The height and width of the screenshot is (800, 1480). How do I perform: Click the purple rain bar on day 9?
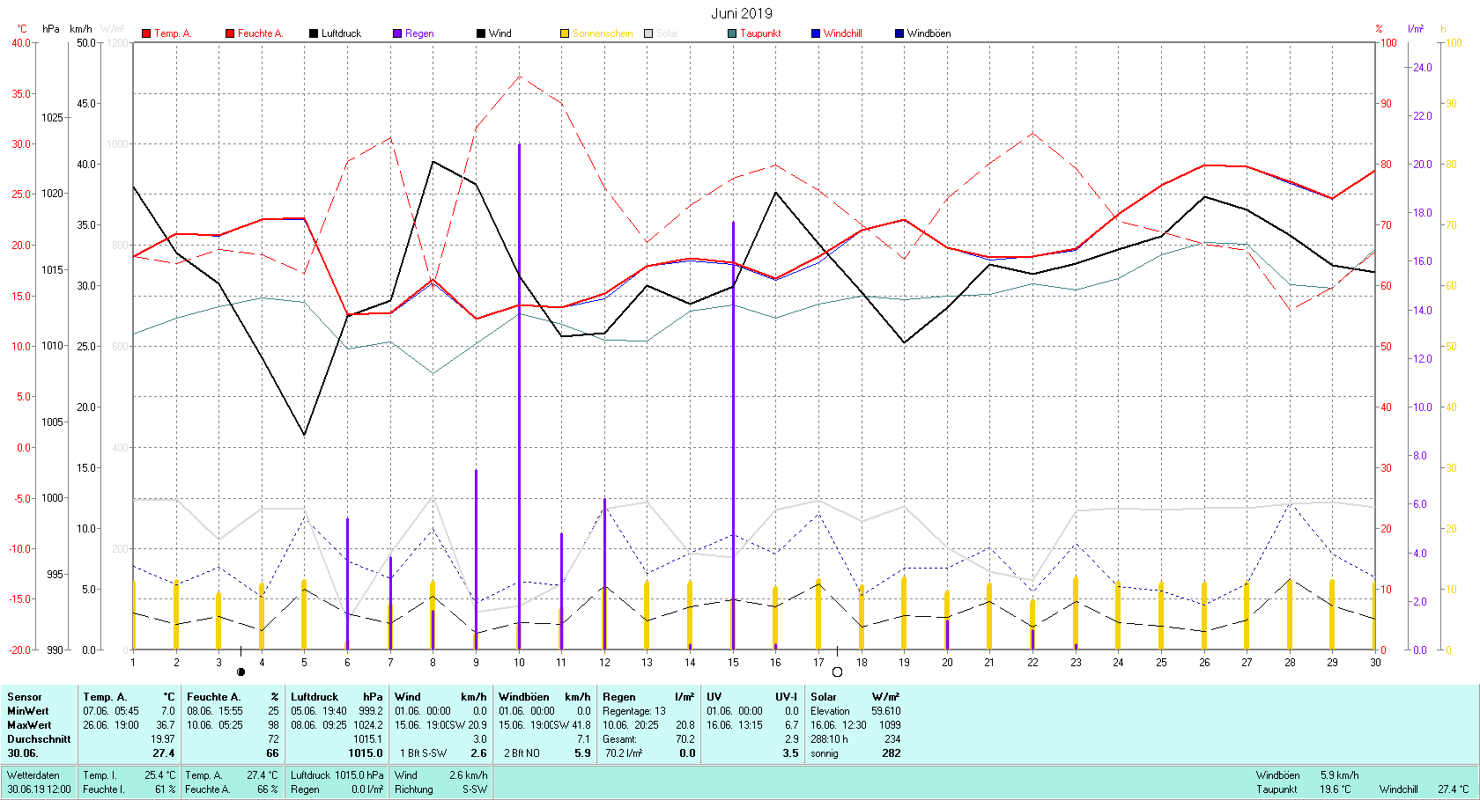coord(476,560)
